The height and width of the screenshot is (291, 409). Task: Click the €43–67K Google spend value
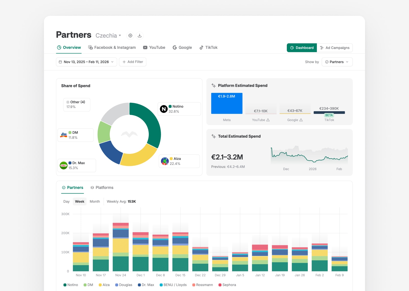295,111
